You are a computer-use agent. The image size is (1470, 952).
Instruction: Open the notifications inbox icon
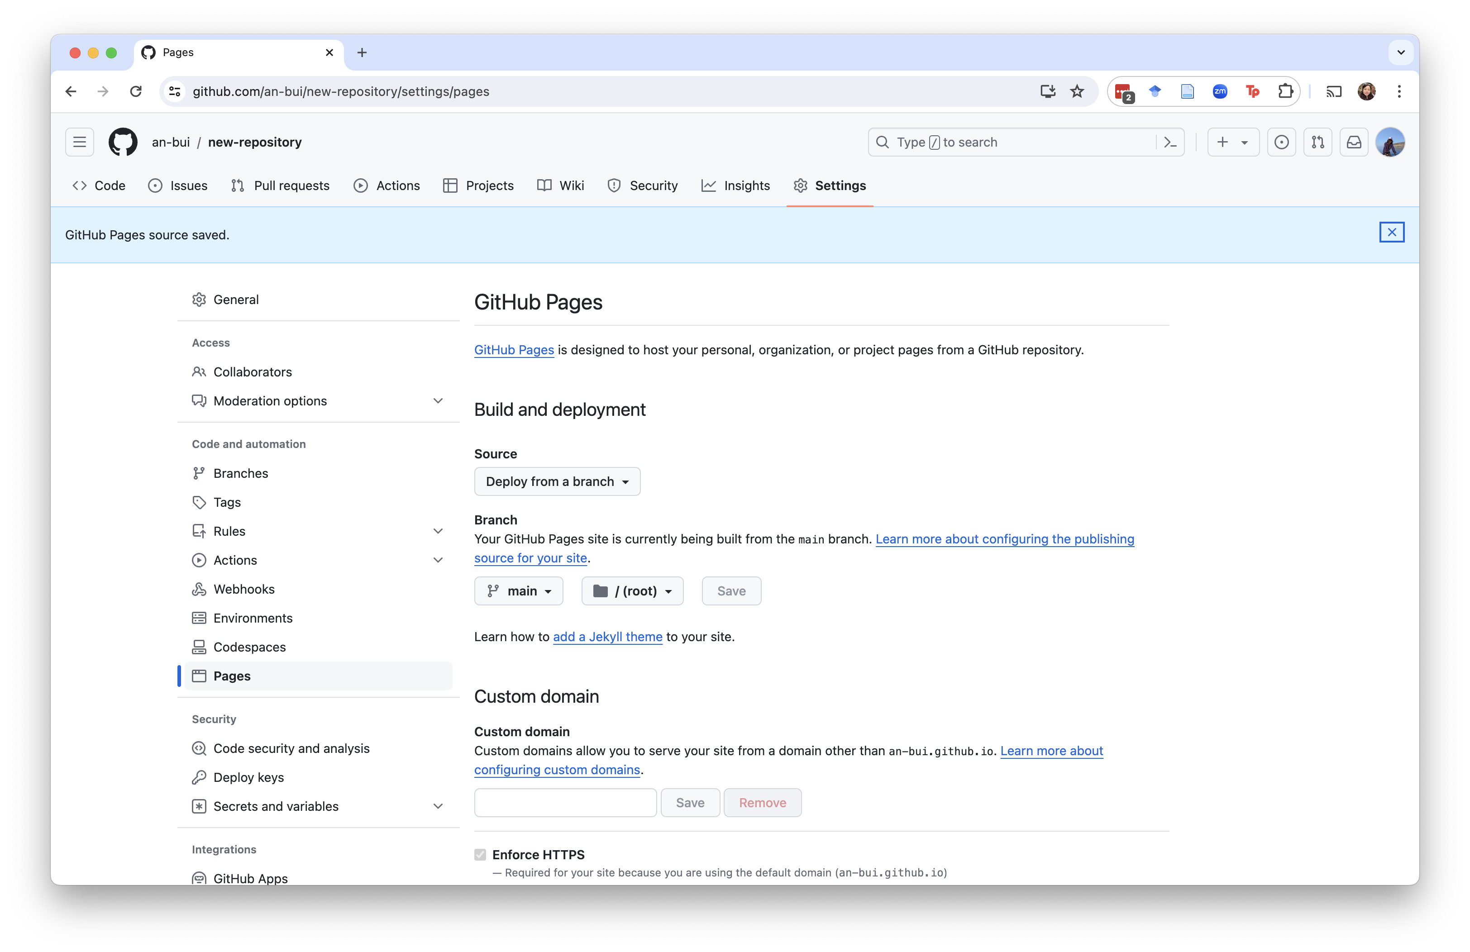[x=1354, y=142]
